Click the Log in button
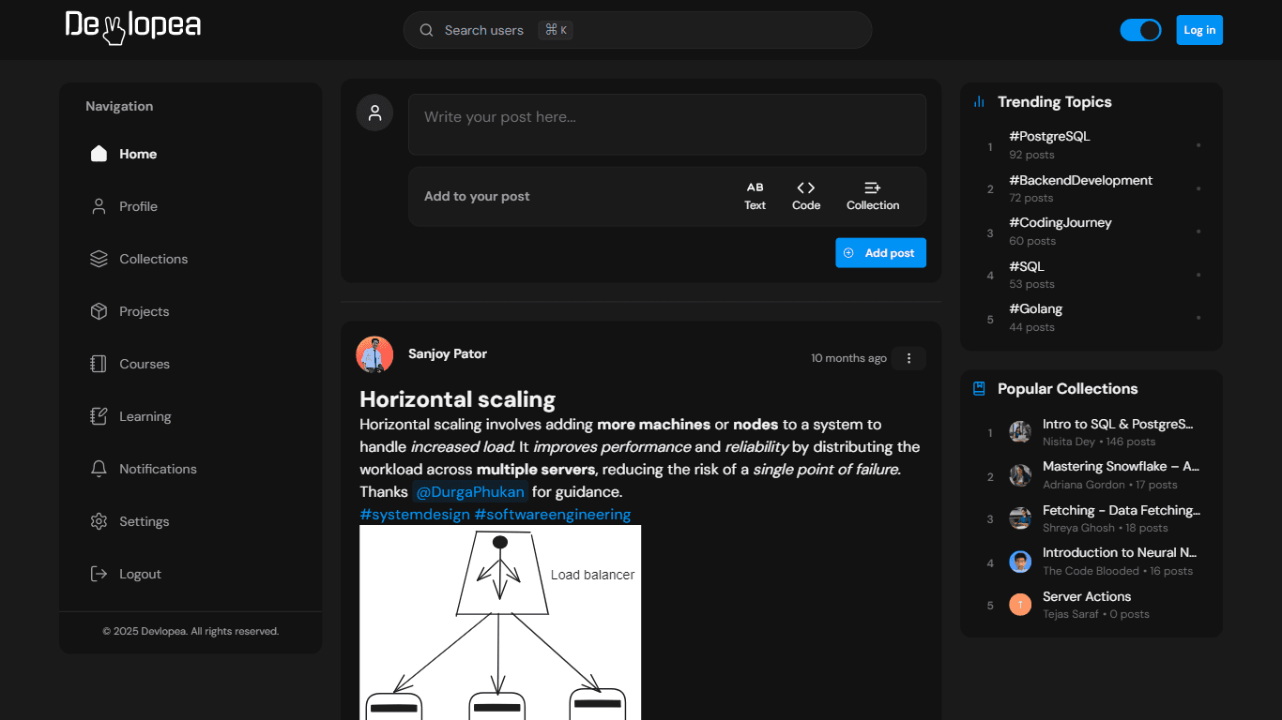Viewport: 1282px width, 720px height. [x=1199, y=30]
